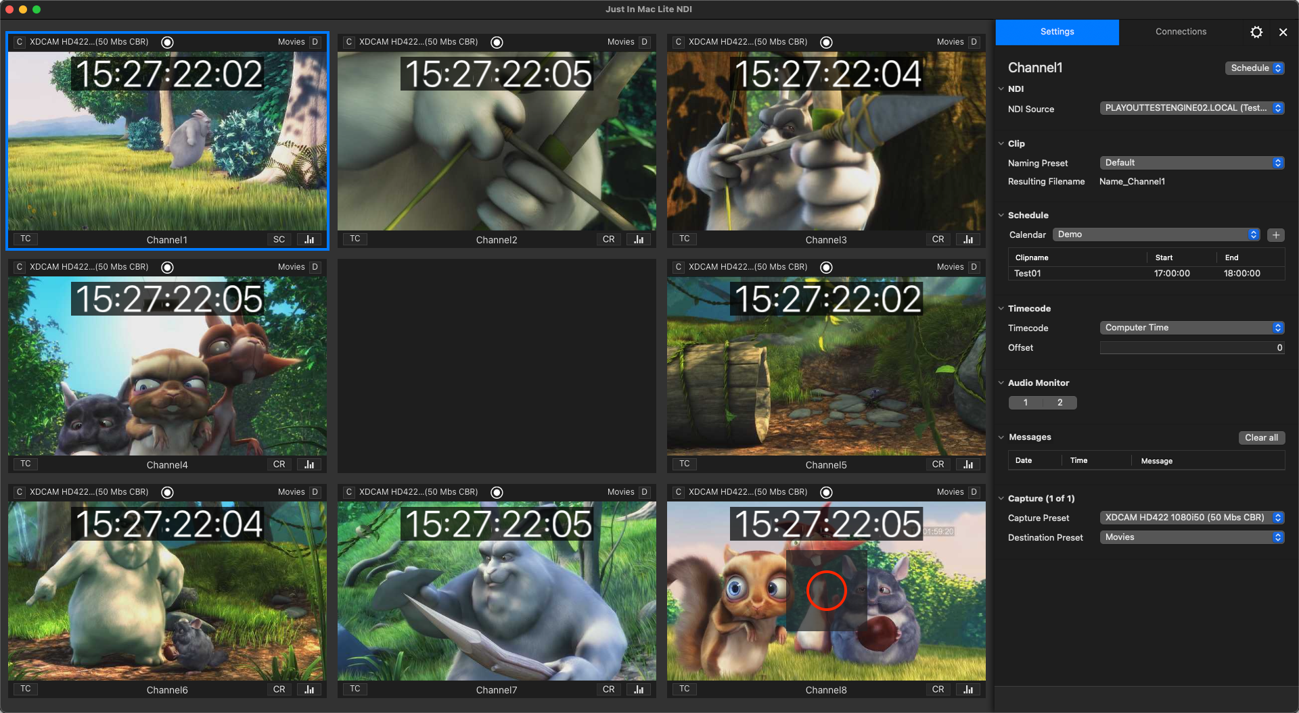Select the Test01 schedule row
Viewport: 1299px width, 713px height.
[1146, 274]
